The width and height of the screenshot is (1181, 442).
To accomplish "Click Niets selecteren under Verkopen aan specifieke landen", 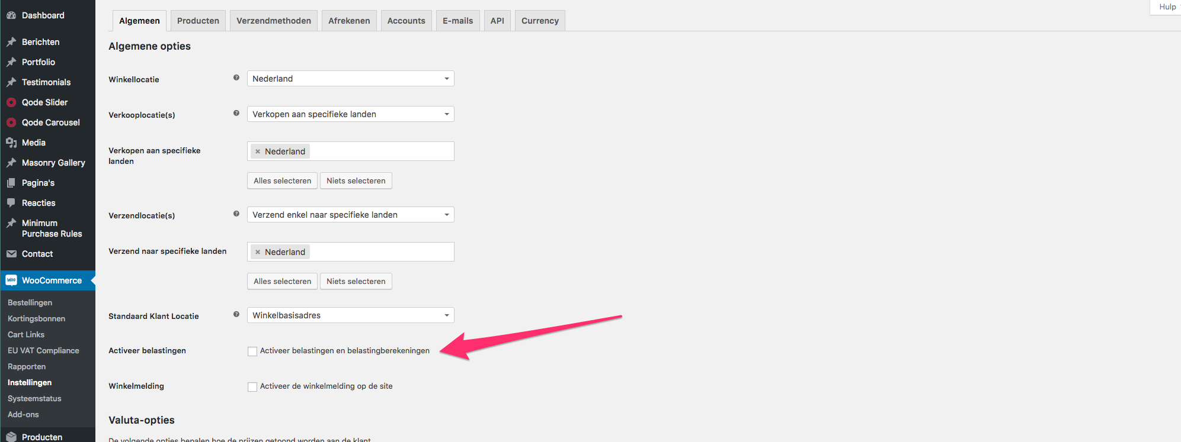I will click(x=356, y=181).
